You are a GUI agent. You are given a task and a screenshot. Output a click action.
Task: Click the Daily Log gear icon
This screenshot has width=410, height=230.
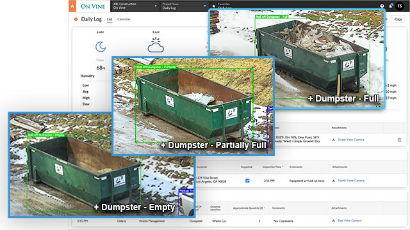point(76,19)
